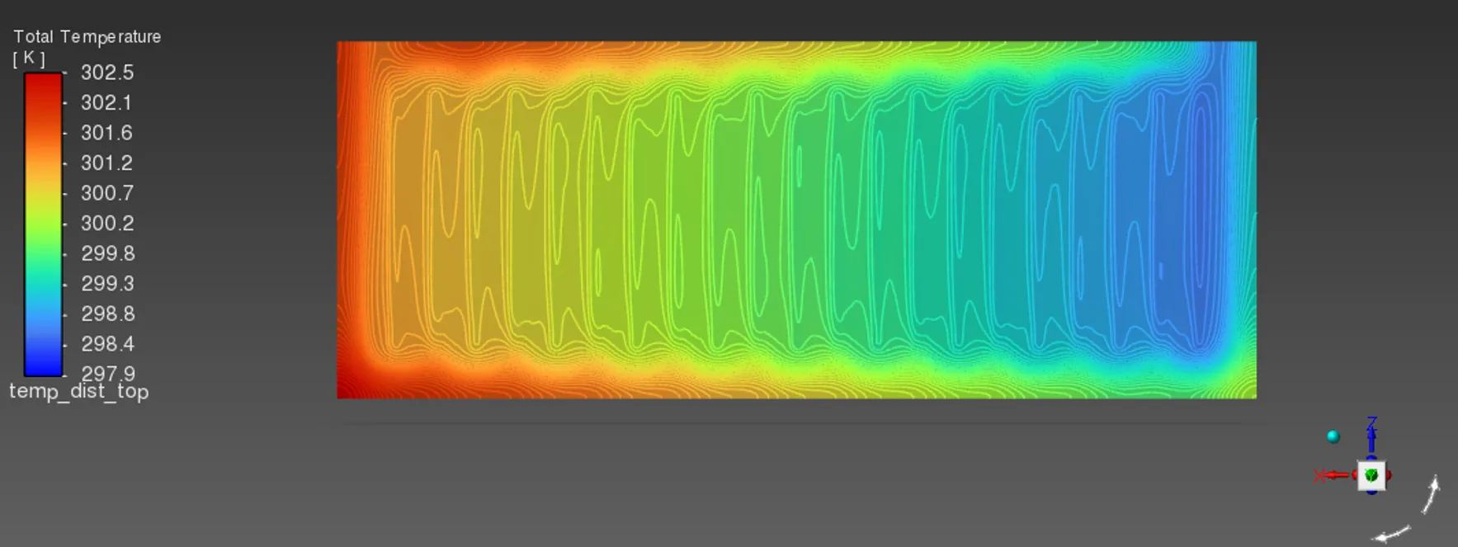Viewport: 1458px width, 547px height.
Task: Click the 302.5 maximum legend value
Action: tap(107, 73)
